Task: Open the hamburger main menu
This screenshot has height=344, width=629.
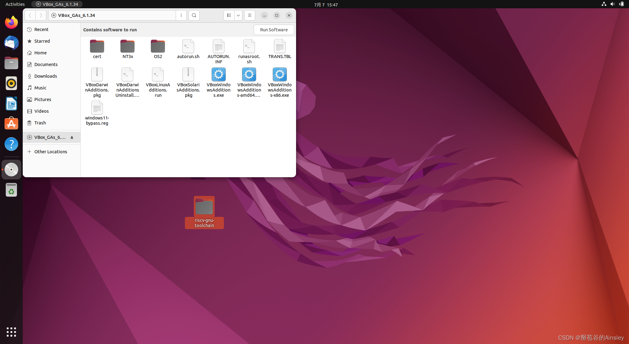Action: (x=249, y=15)
